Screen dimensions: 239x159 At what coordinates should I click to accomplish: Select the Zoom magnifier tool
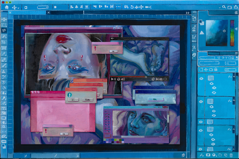click(4, 127)
